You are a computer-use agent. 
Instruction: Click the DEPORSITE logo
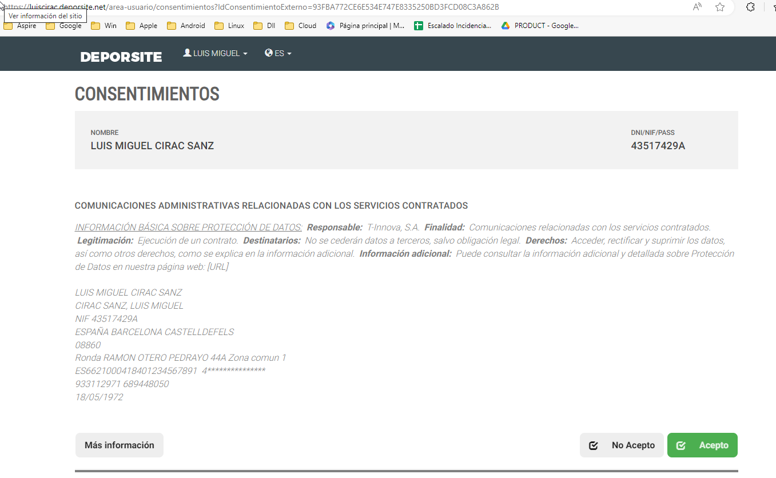[121, 57]
